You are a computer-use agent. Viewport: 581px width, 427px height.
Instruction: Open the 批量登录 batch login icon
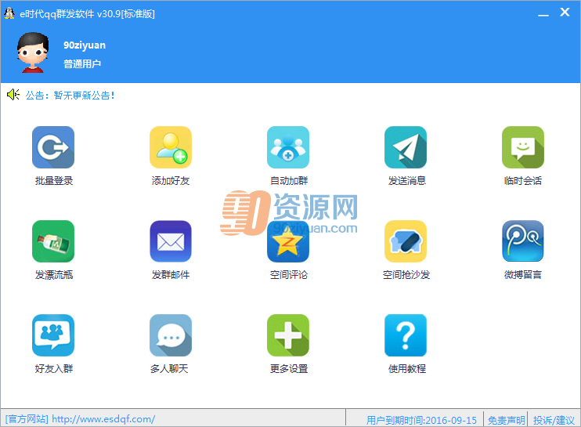53,147
